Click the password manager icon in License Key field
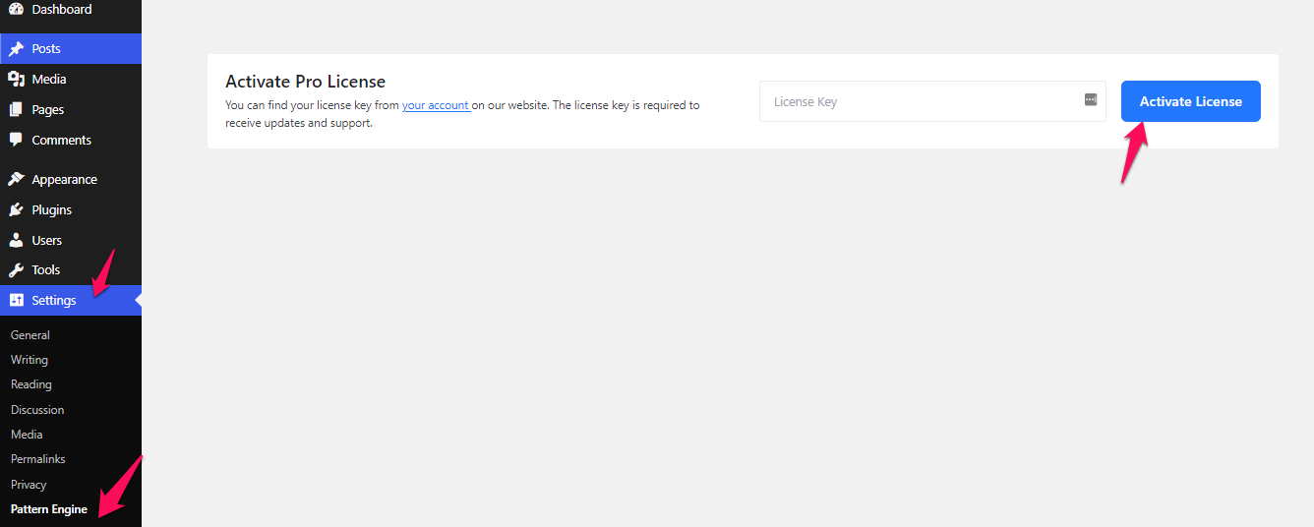Image resolution: width=1314 pixels, height=527 pixels. tap(1090, 99)
